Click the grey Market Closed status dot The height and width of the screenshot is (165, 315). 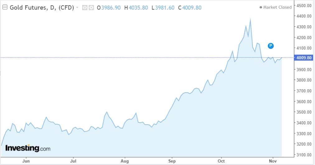(261, 7)
